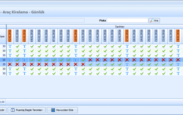
Task: Select the orange 01.01.2016 date column header
Action: pyautogui.click(x=10, y=36)
